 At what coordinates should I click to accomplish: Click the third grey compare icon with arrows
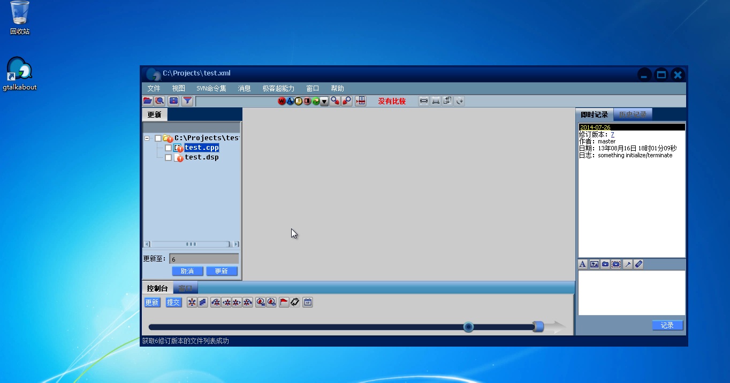[x=447, y=101]
